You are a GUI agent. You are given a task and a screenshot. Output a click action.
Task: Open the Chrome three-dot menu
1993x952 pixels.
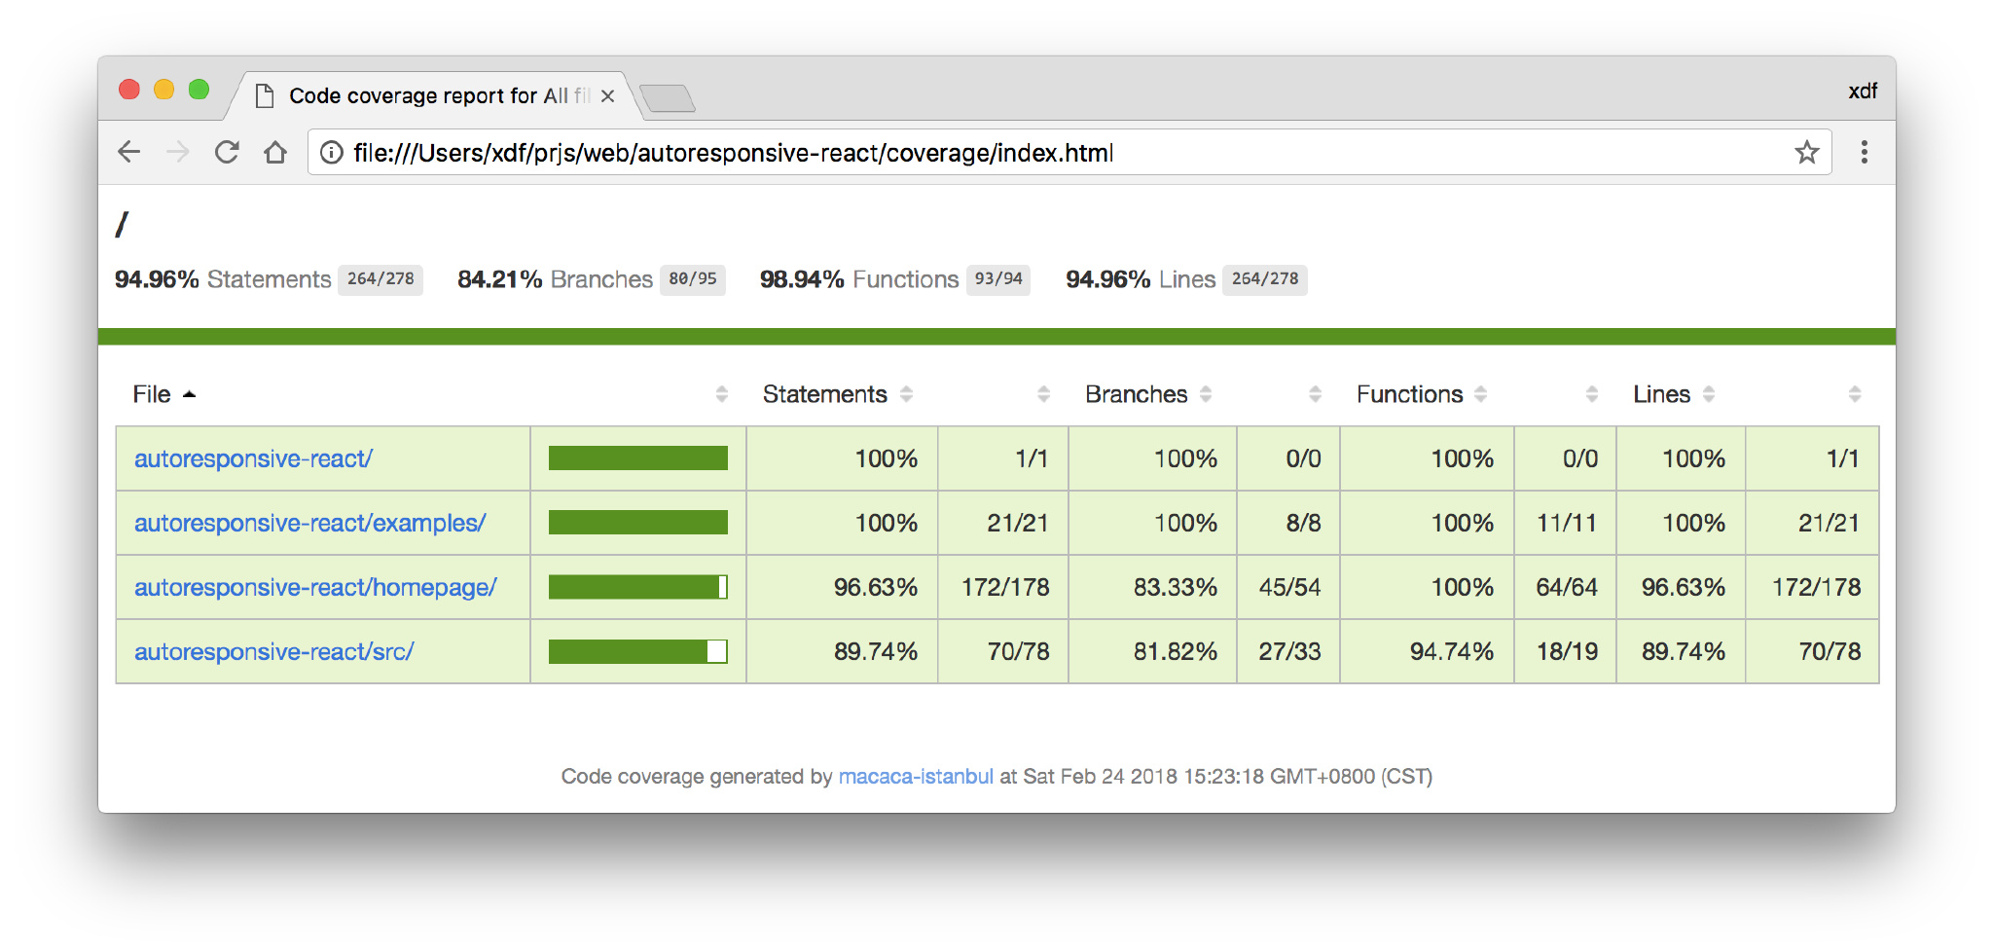(x=1864, y=153)
